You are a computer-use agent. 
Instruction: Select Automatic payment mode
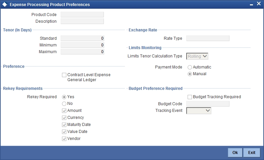[x=190, y=67]
